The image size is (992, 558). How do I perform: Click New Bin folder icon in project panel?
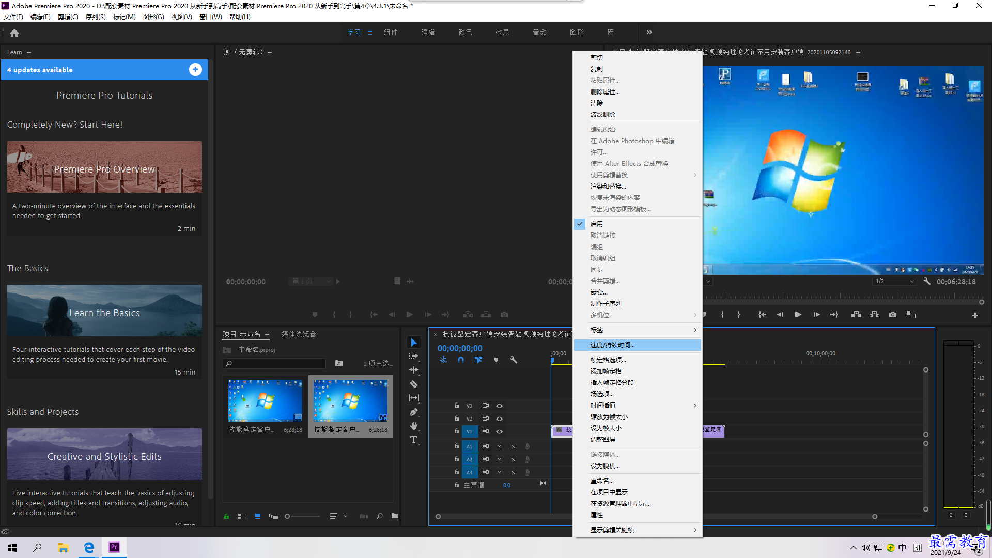(395, 516)
